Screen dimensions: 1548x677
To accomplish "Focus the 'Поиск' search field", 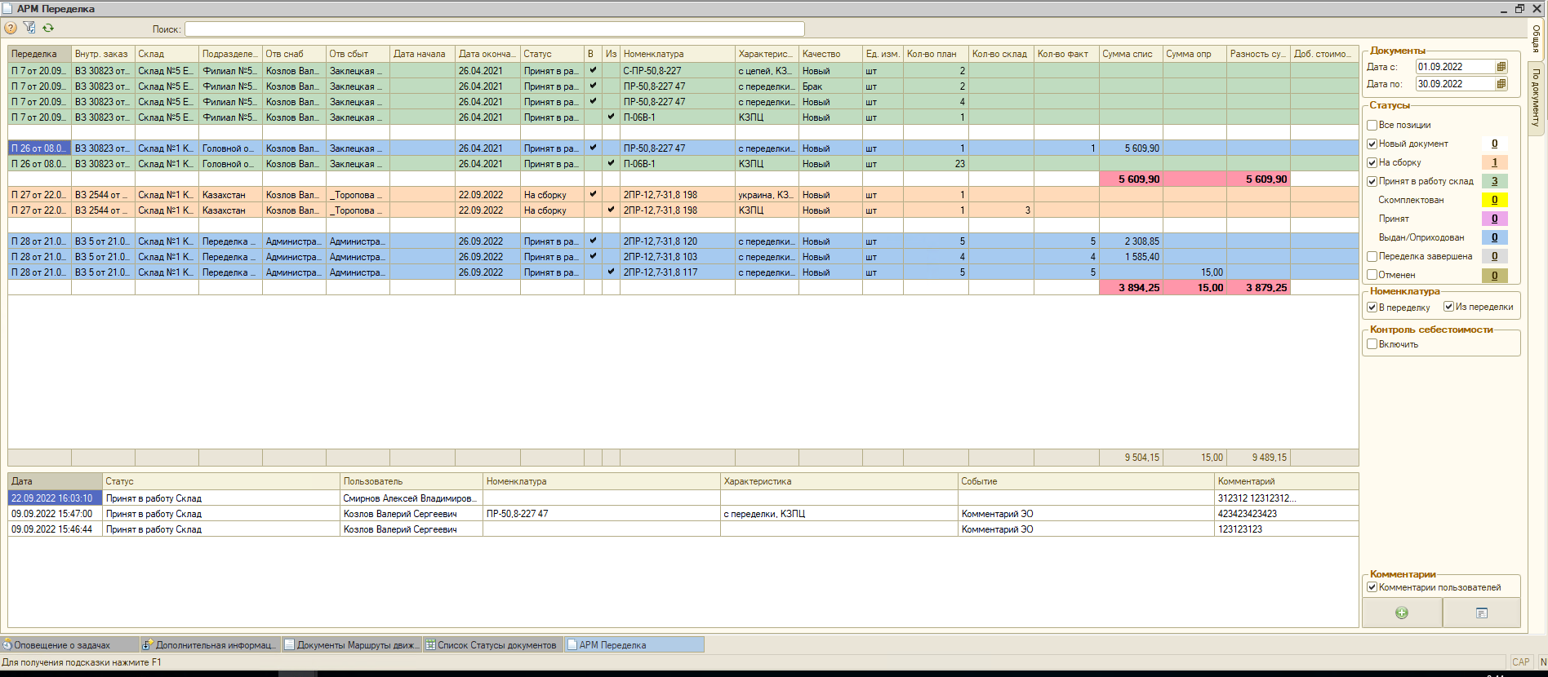I will 495,29.
